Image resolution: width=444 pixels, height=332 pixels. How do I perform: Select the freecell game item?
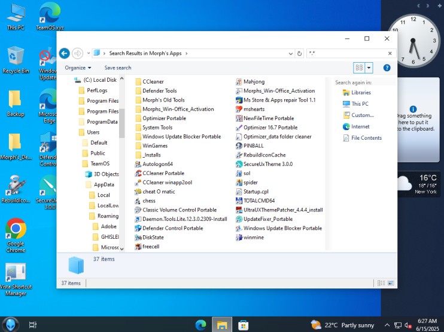[147, 247]
